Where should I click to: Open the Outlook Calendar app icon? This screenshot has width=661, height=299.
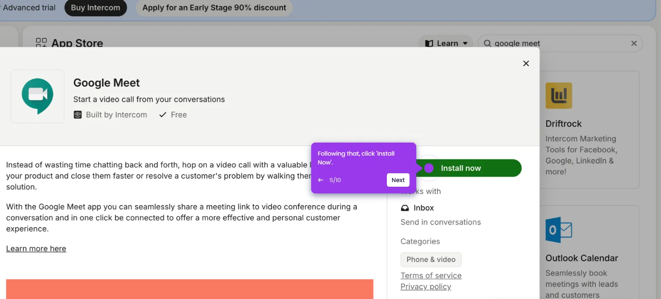(558, 230)
